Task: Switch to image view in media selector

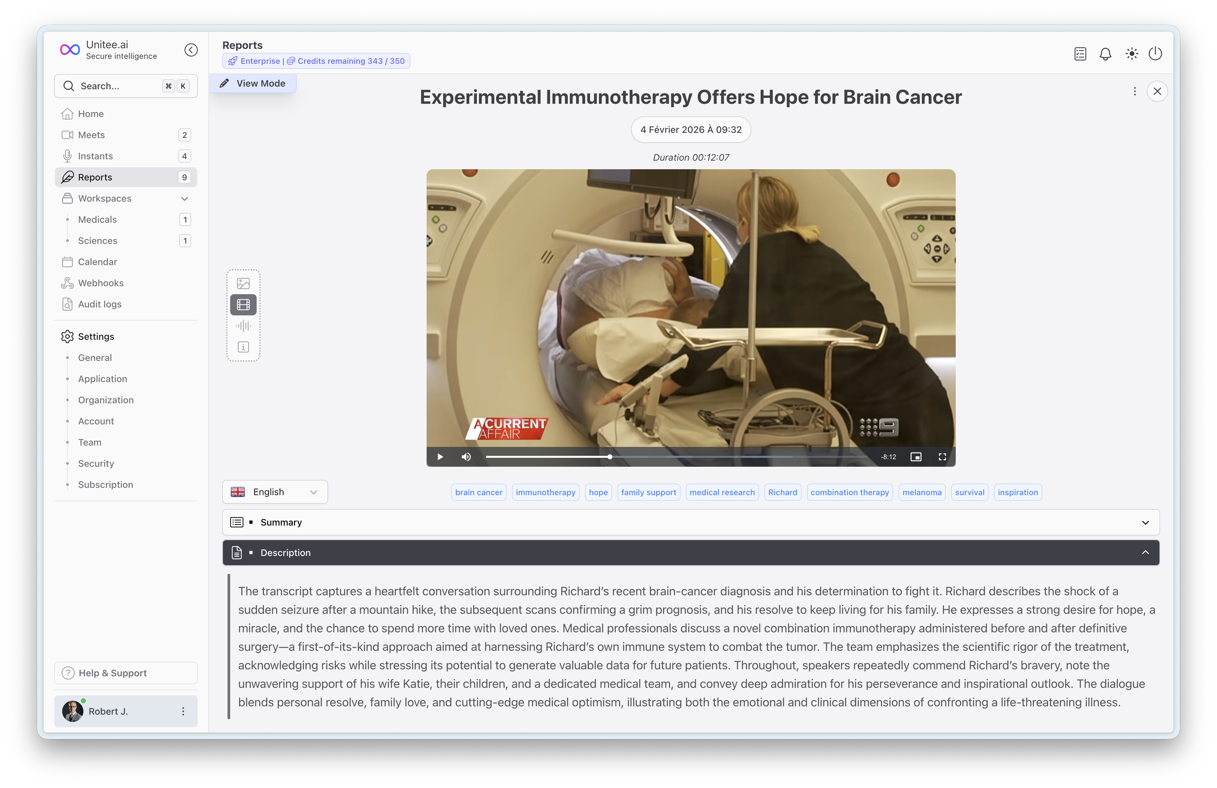Action: [x=243, y=283]
